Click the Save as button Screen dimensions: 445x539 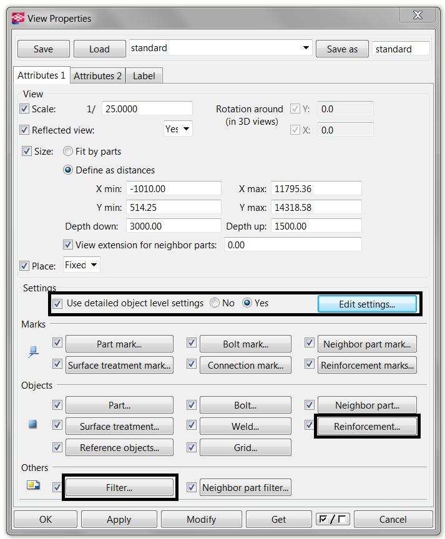(342, 49)
